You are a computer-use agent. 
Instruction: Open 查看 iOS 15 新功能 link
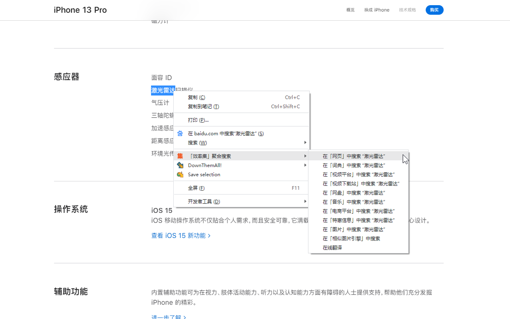[181, 236]
